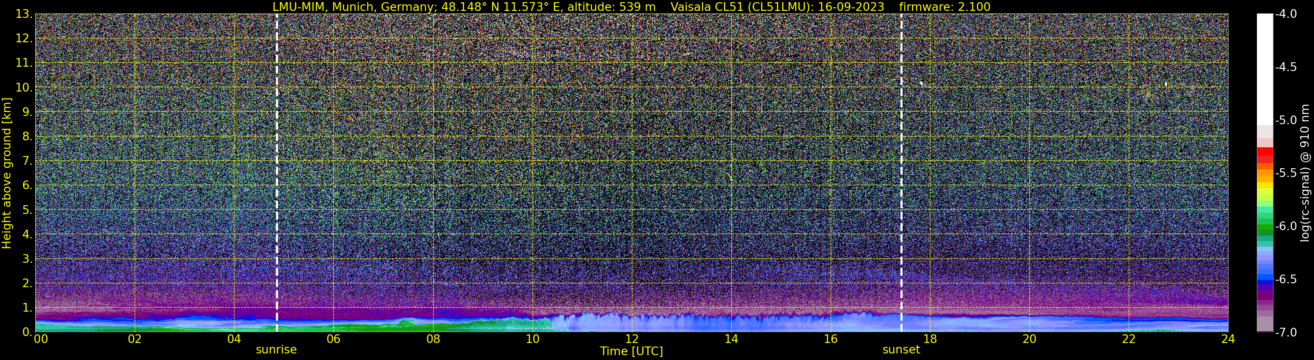Click the "Vaisala CL51 (CL51LMU): 16-09-2023" title text
1314x360 pixels.
coord(778,7)
